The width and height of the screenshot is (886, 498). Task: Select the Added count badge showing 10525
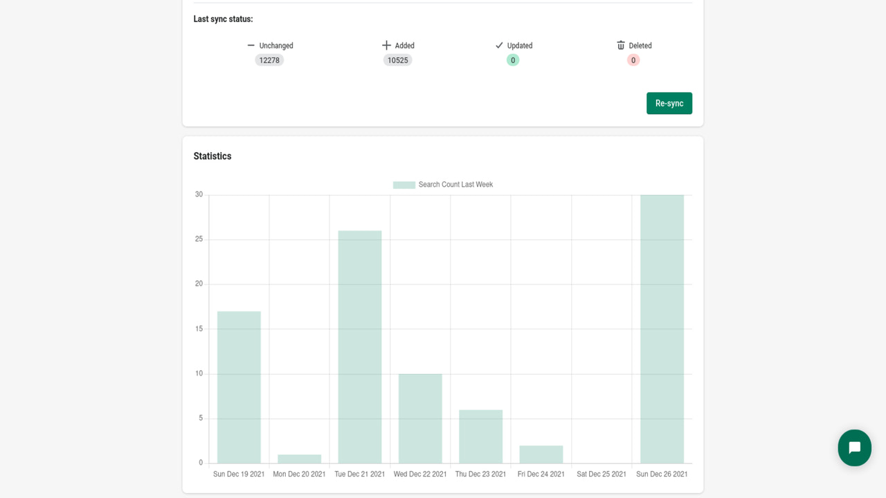[397, 60]
